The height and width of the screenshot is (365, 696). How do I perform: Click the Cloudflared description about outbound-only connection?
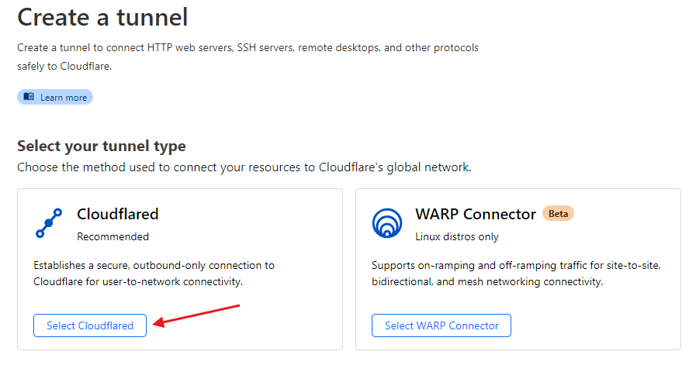click(x=154, y=274)
